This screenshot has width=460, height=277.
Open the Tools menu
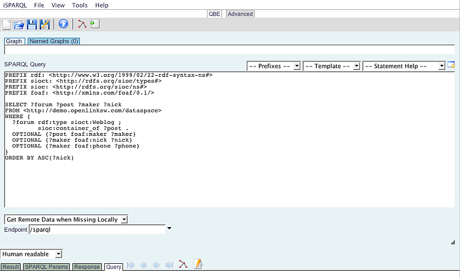pos(80,5)
